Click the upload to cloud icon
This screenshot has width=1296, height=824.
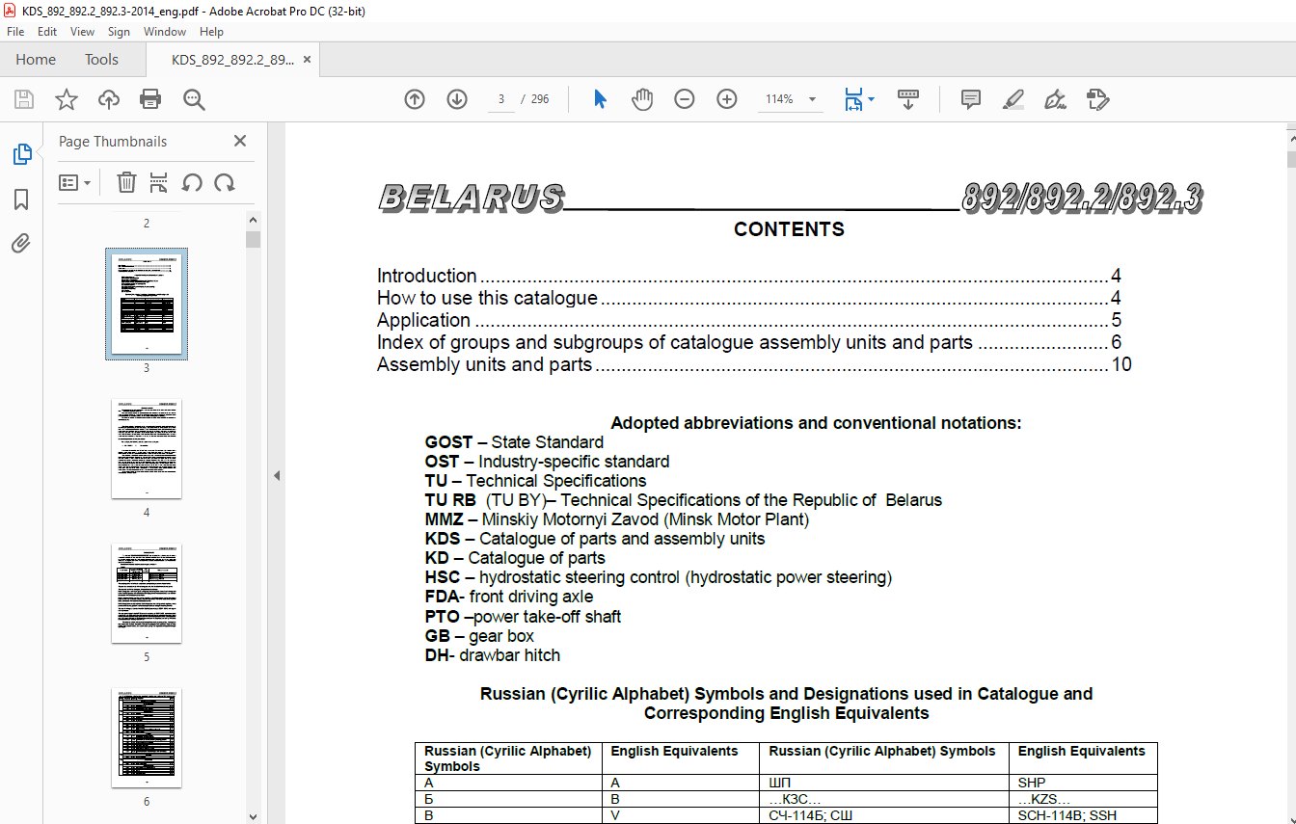tap(109, 99)
